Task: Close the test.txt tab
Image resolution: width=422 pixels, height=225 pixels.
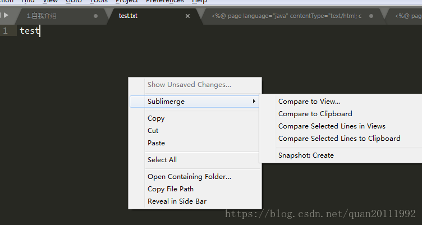Action: click(187, 16)
